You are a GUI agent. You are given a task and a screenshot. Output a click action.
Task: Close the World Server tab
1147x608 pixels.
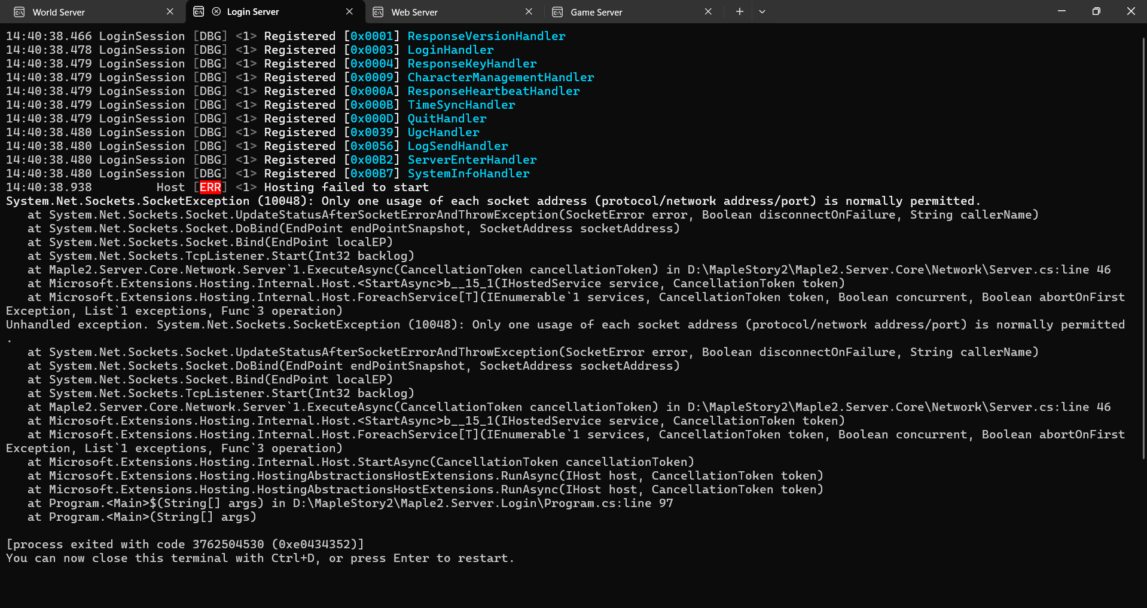pyautogui.click(x=170, y=12)
